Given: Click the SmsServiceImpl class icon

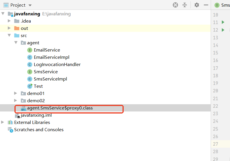Looking at the screenshot, I should pos(30,79).
